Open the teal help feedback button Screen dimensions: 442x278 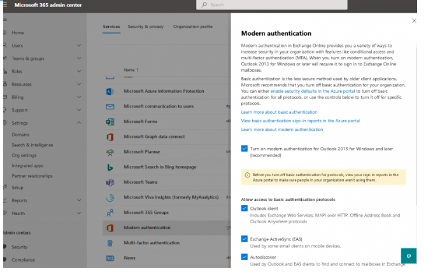point(408,256)
